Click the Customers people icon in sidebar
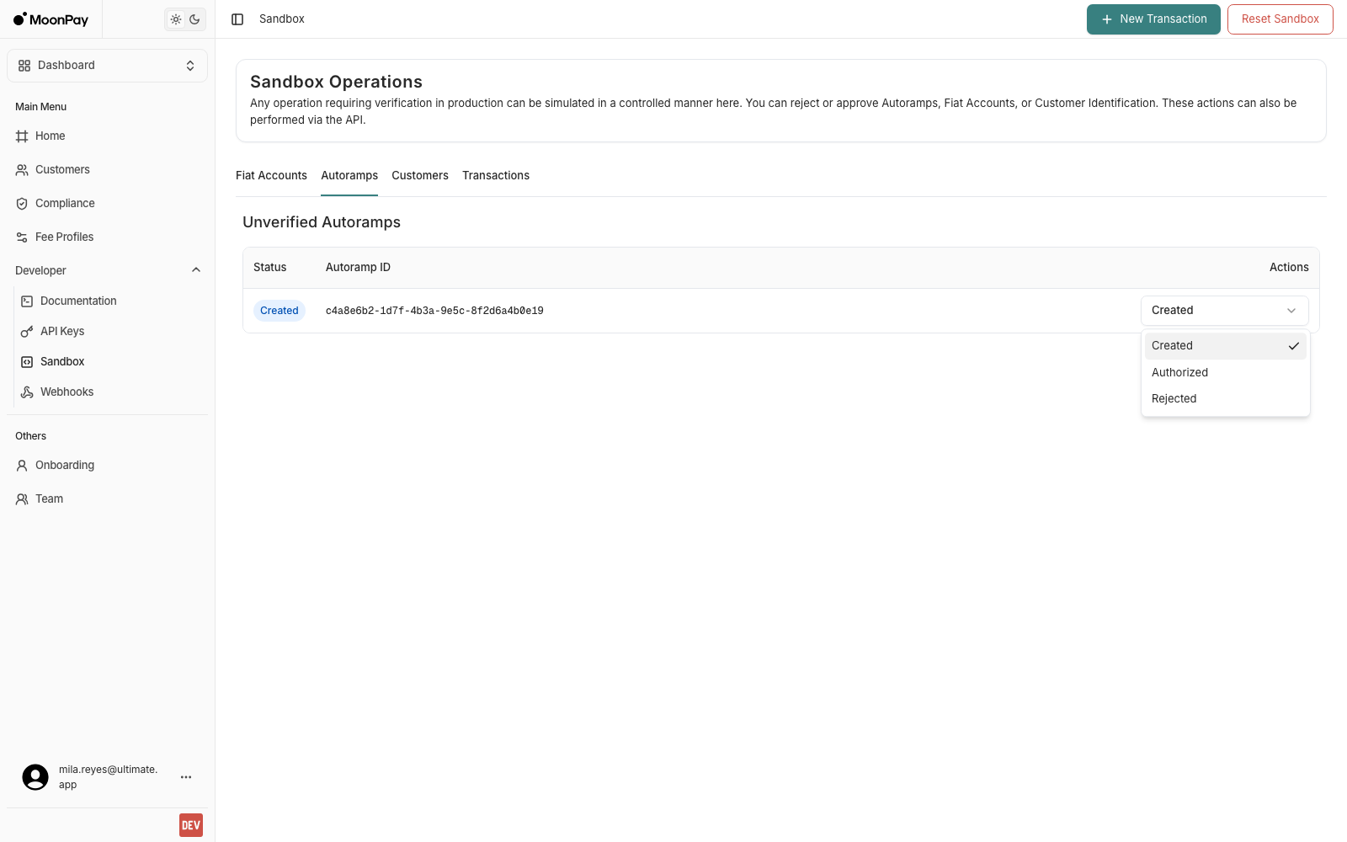The width and height of the screenshot is (1347, 842). pyautogui.click(x=22, y=170)
